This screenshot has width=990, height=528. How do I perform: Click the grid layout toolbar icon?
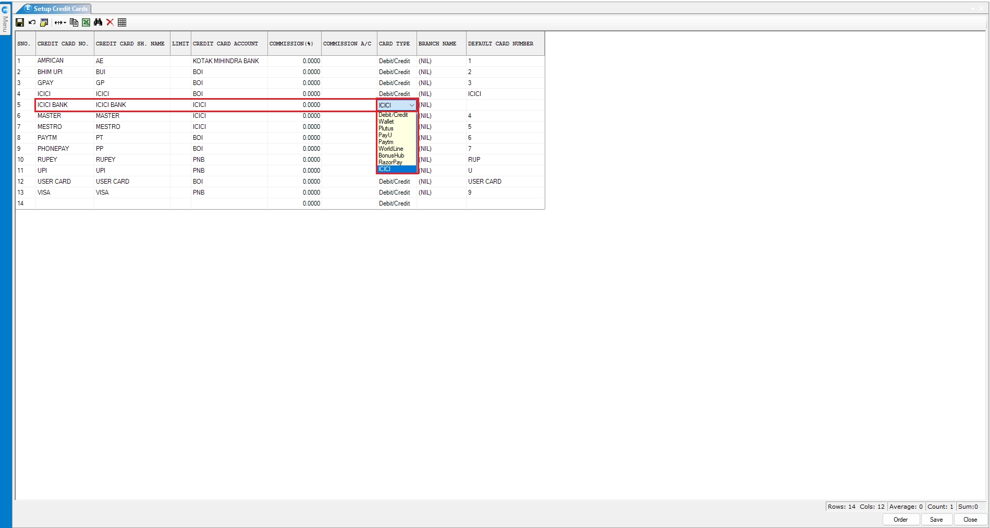coord(122,22)
